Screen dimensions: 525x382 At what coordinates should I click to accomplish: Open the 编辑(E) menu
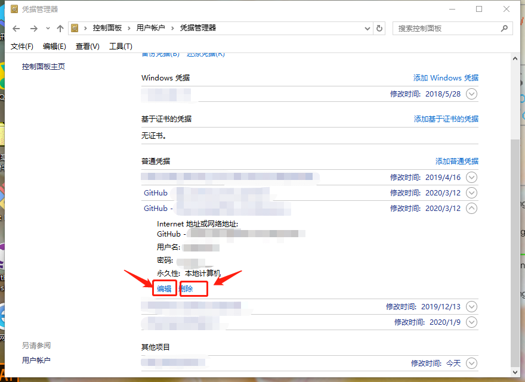(x=54, y=46)
